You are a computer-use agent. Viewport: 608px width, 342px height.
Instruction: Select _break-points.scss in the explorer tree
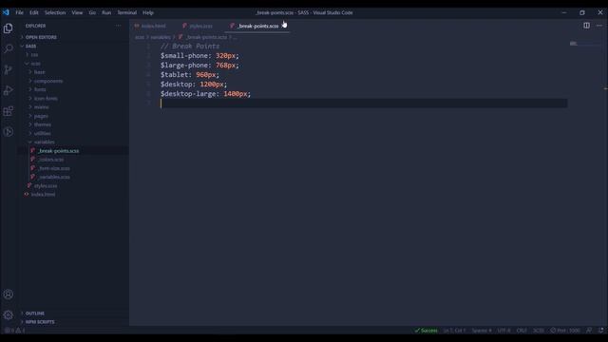click(58, 151)
